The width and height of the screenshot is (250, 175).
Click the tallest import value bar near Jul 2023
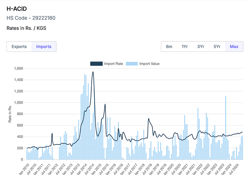226,127
